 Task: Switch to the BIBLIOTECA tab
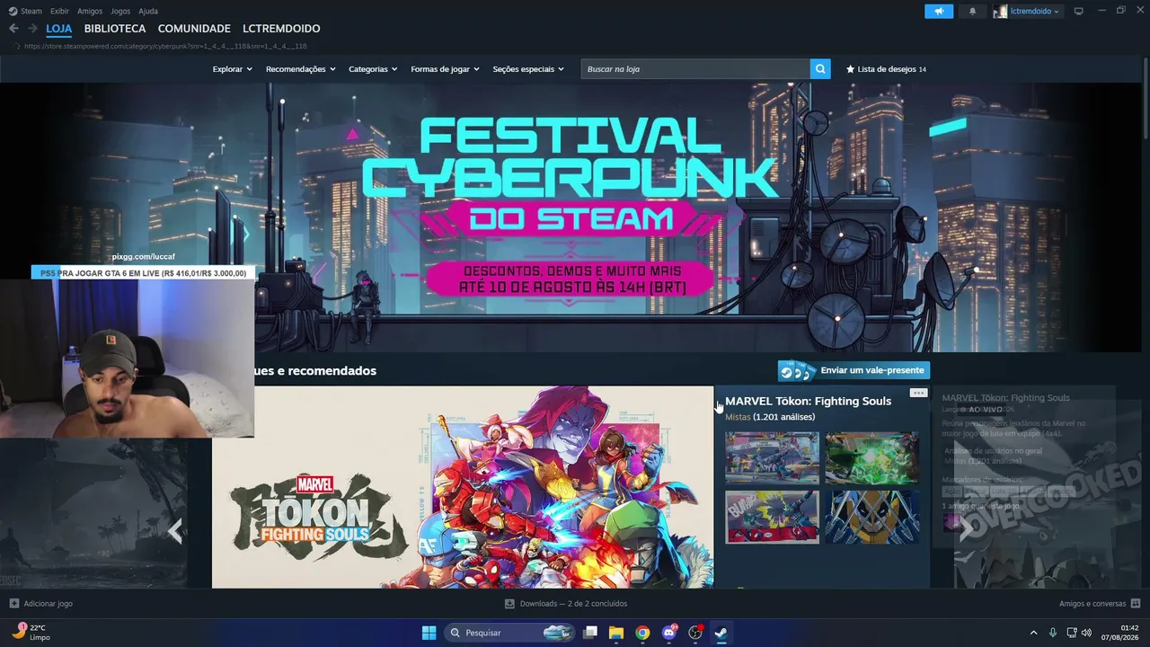pos(115,29)
